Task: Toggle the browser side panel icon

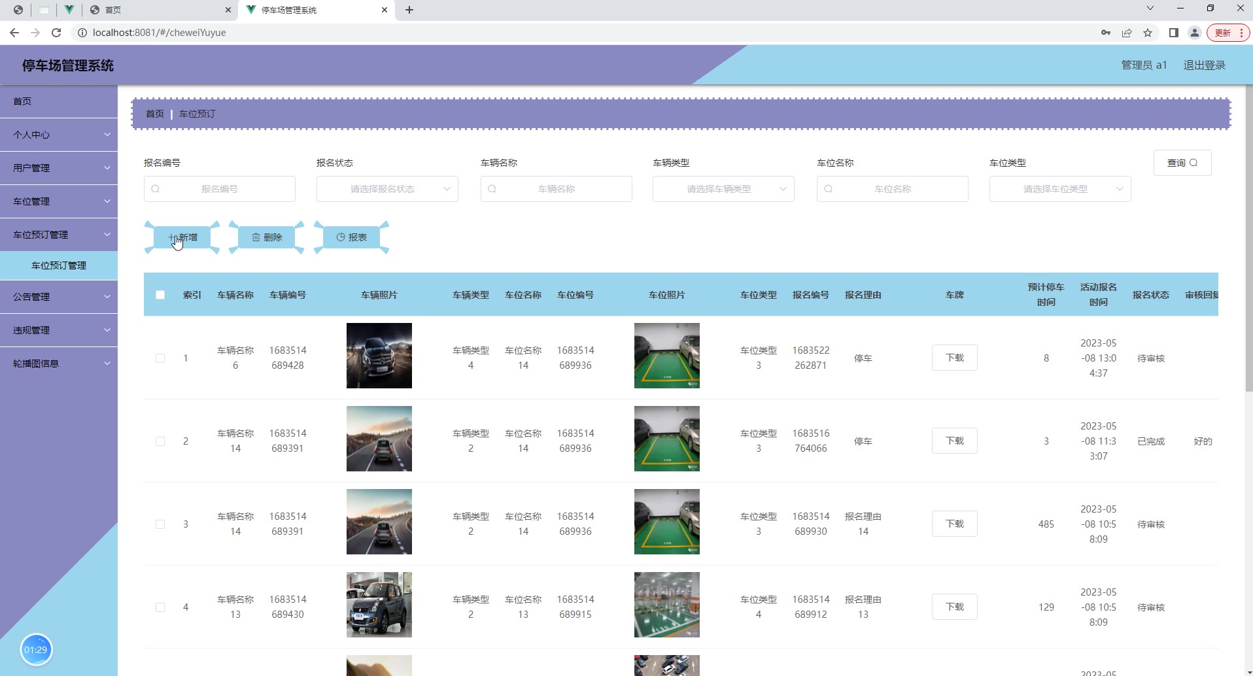Action: [1174, 33]
